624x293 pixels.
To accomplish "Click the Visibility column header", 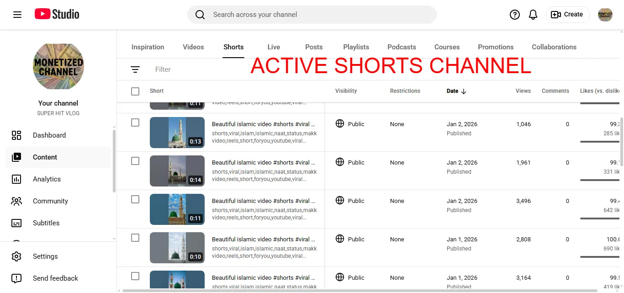I will pos(346,91).
